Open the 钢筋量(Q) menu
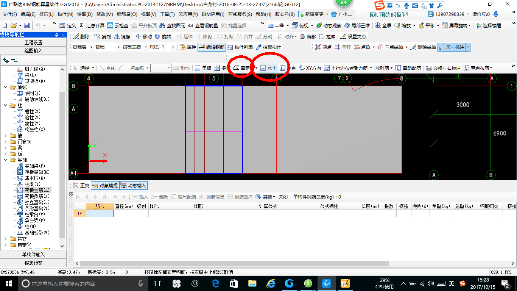The image size is (517, 291). (127, 14)
